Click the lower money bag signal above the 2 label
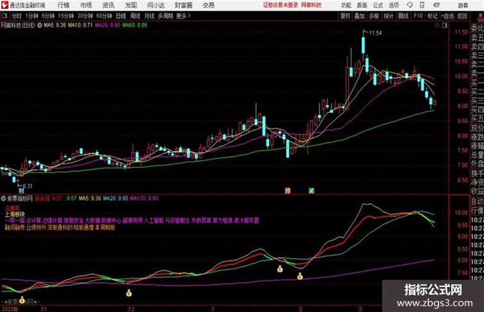This screenshot has width=484, height=312. (300, 277)
